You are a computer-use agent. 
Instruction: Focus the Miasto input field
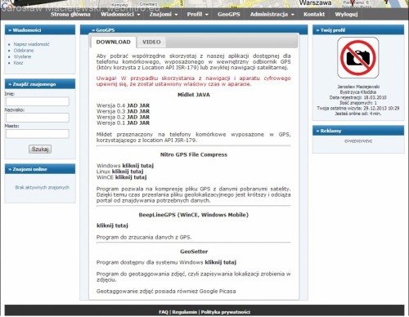tap(38, 133)
